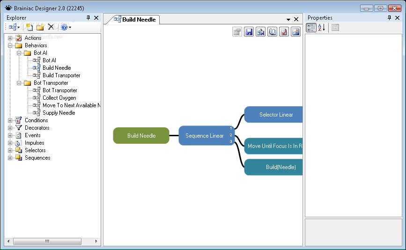This screenshot has width=406, height=250.
Task: Open the blue help icon
Action: [x=64, y=27]
